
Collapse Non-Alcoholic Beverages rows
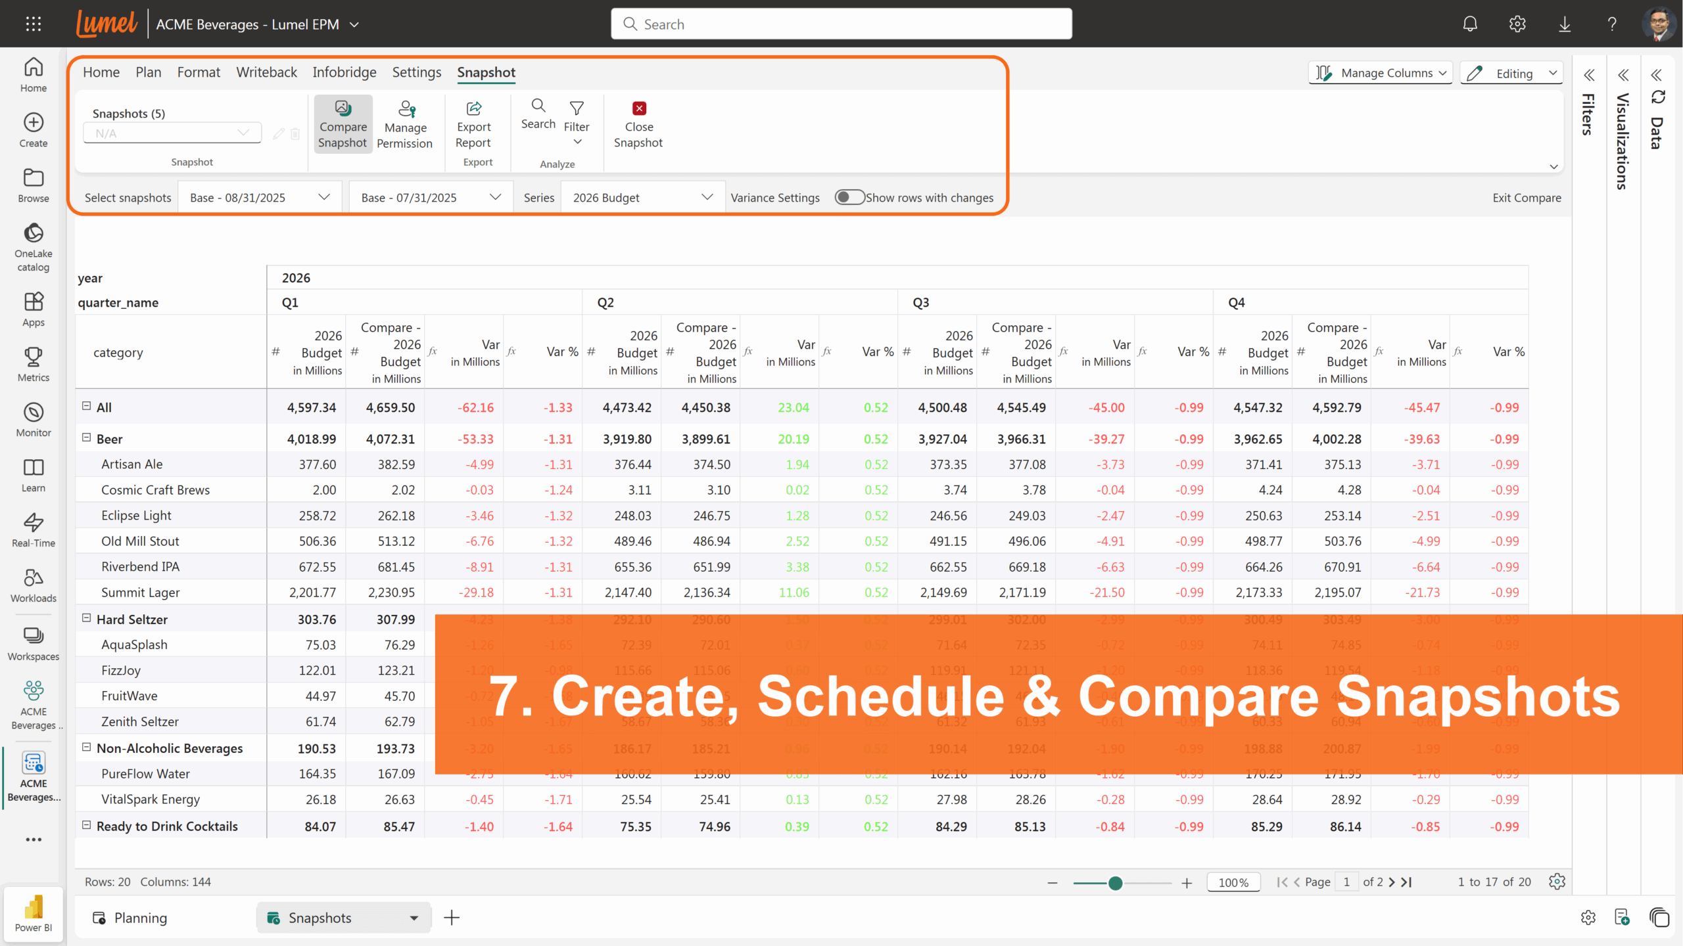pyautogui.click(x=86, y=747)
